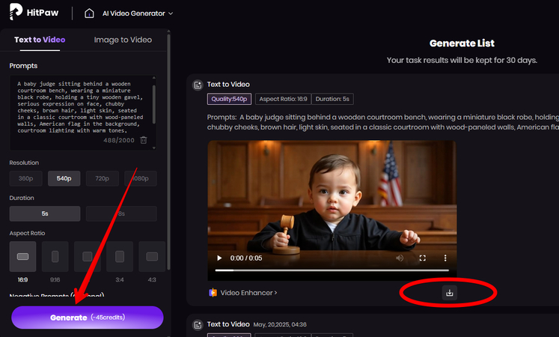The image size is (559, 337).
Task: Click task icon dated May, 20,2025
Action: tap(198, 325)
